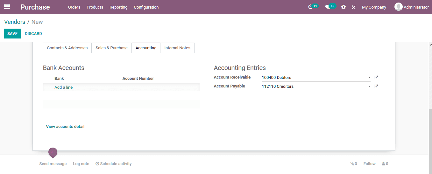Expand the Account Receivable dropdown
432x174 pixels.
tap(369, 78)
